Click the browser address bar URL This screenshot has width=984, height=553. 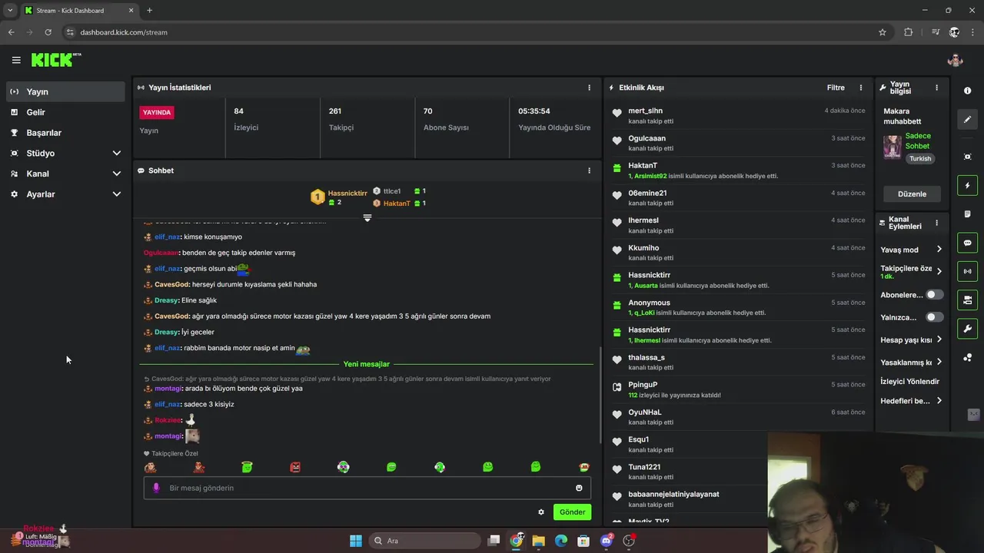point(124,32)
